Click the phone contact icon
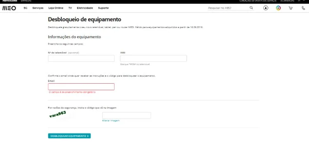This screenshot has width=309, height=154. click(x=303, y=8)
